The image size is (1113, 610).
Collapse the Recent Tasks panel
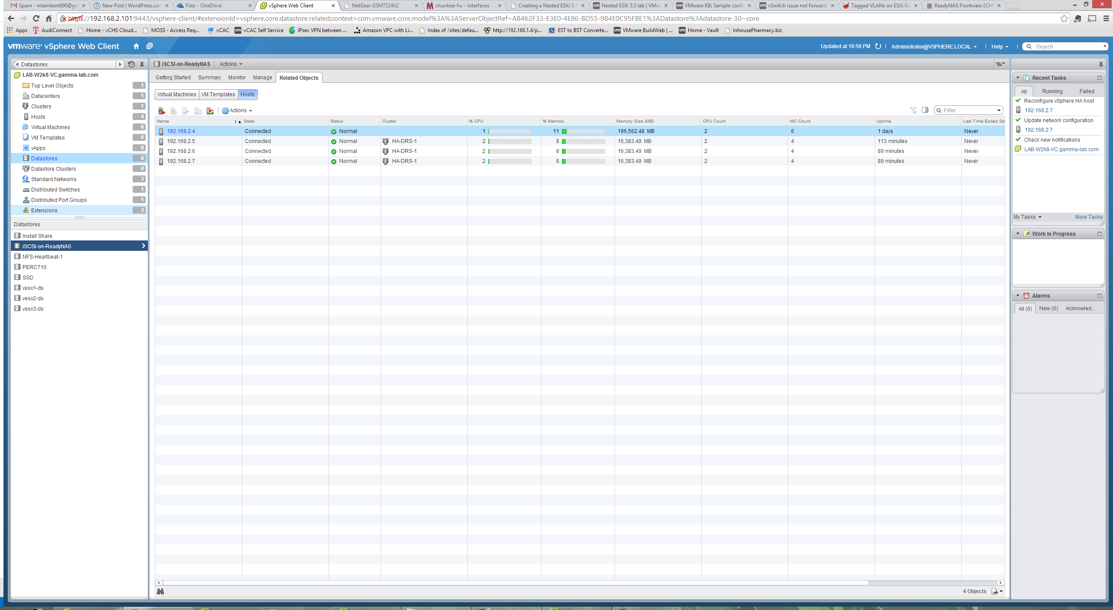tap(1018, 78)
